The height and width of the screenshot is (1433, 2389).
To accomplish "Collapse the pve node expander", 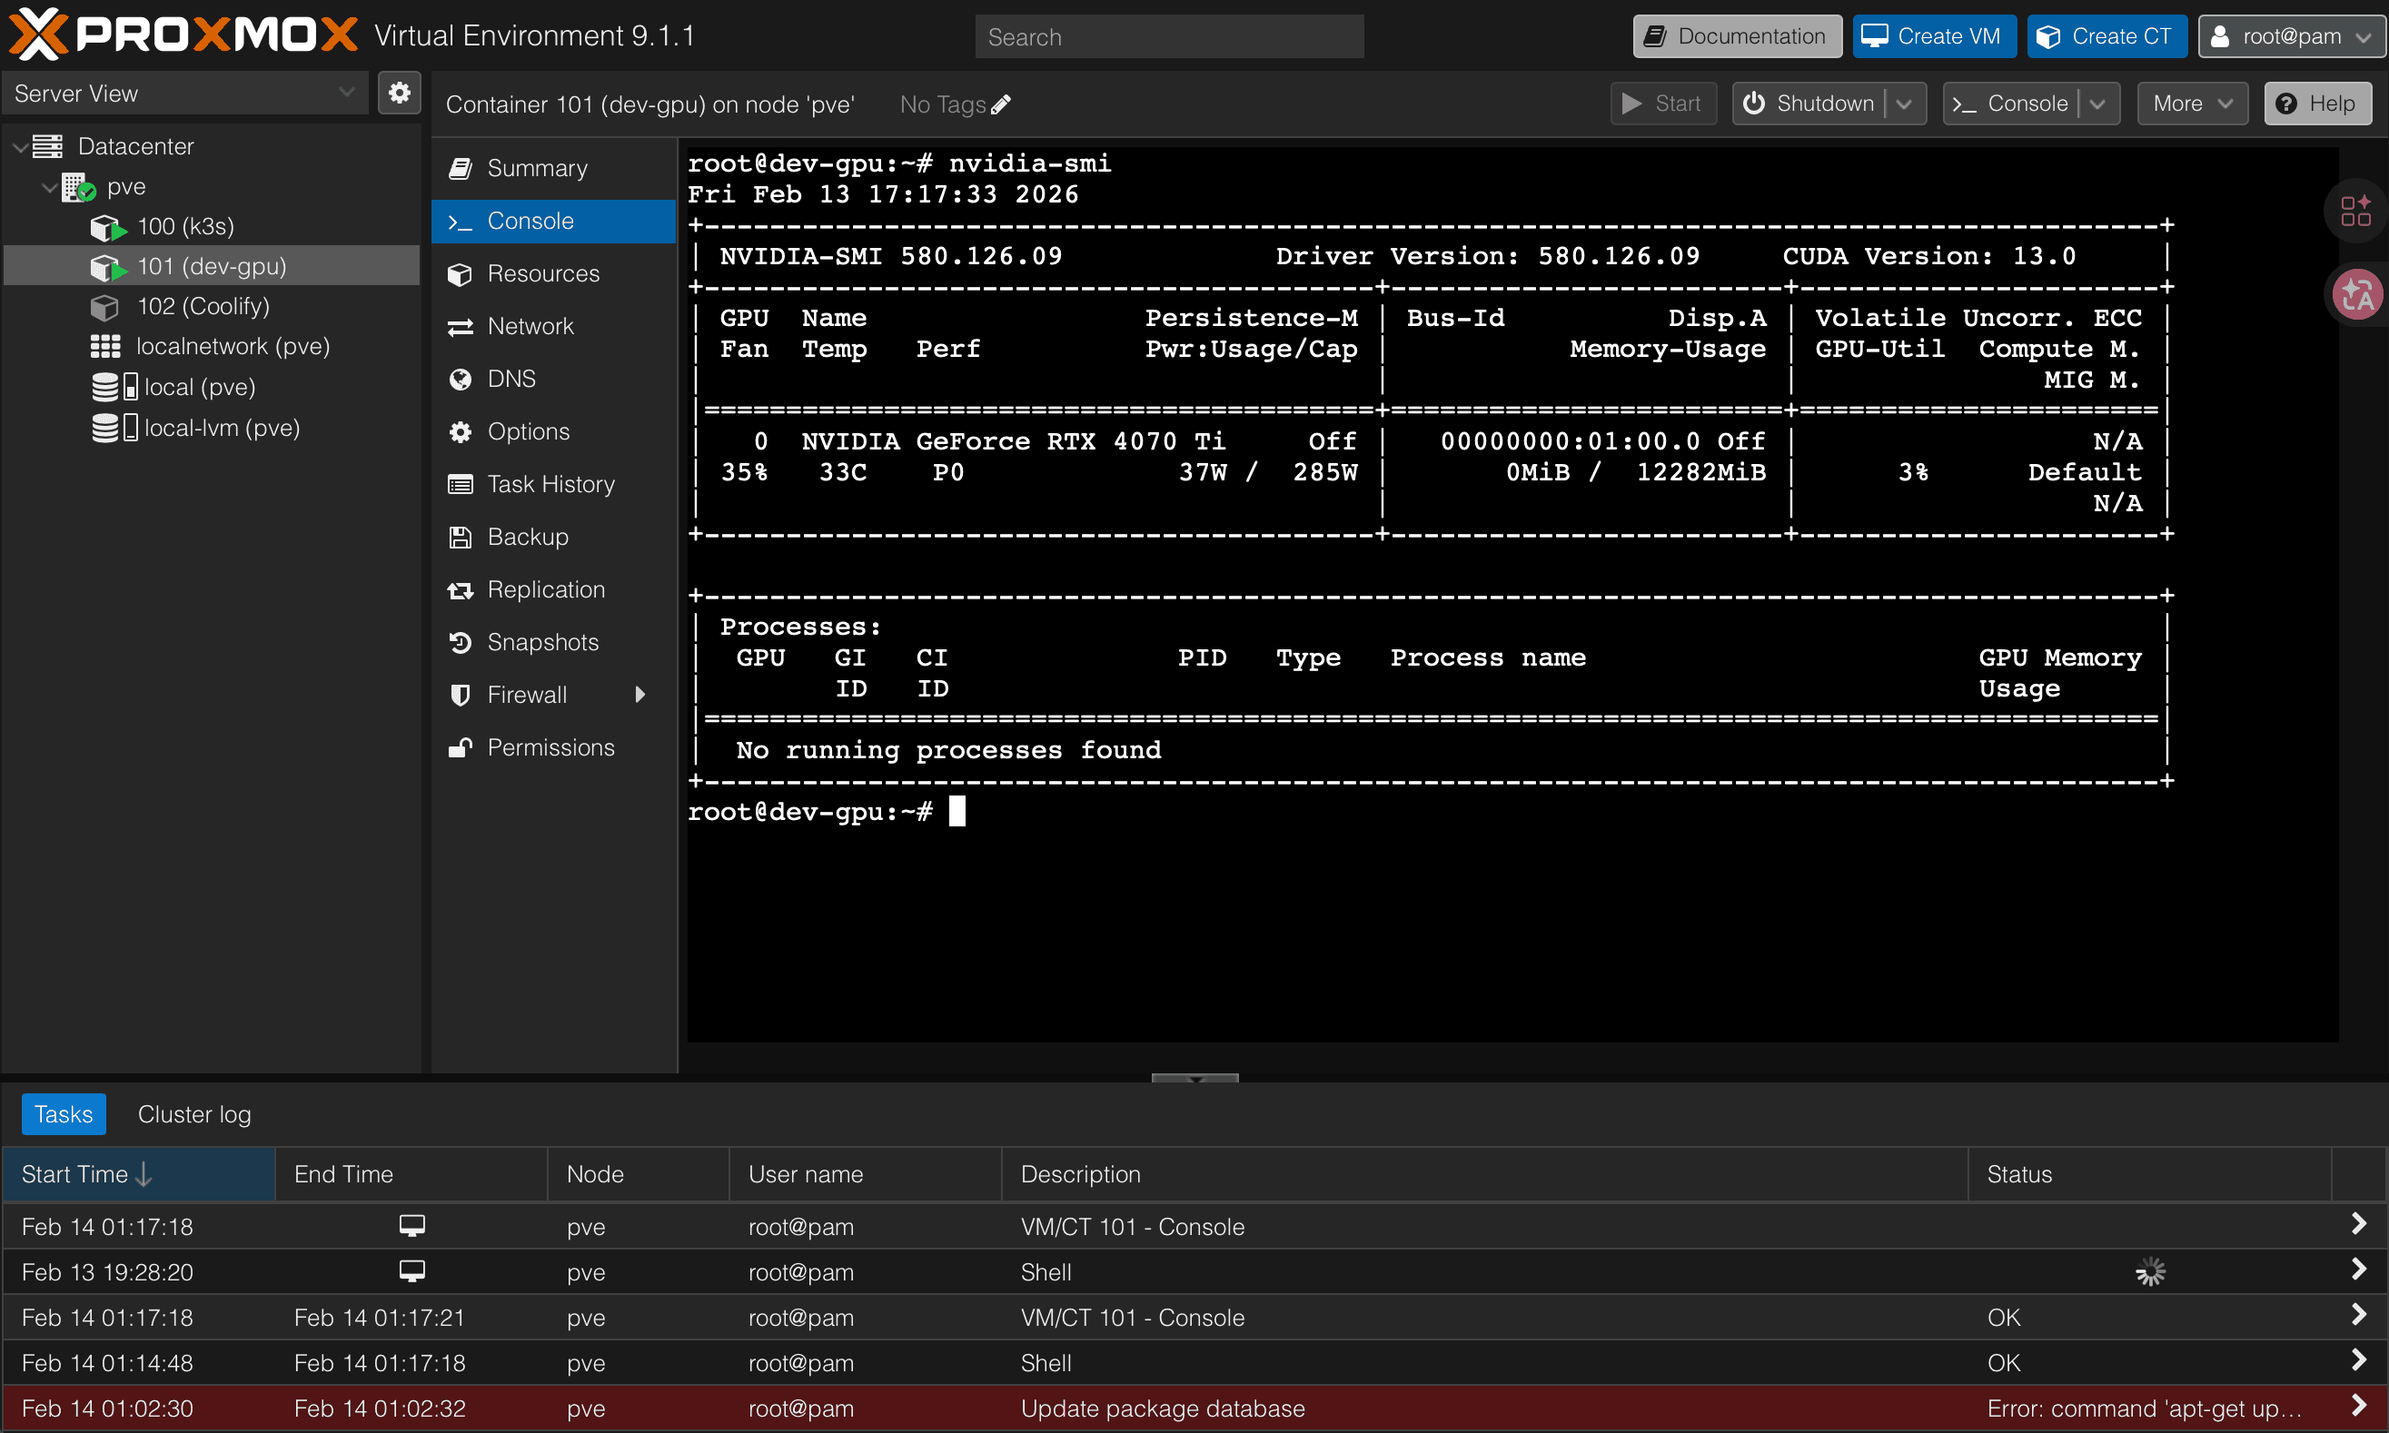I will click(x=48, y=186).
